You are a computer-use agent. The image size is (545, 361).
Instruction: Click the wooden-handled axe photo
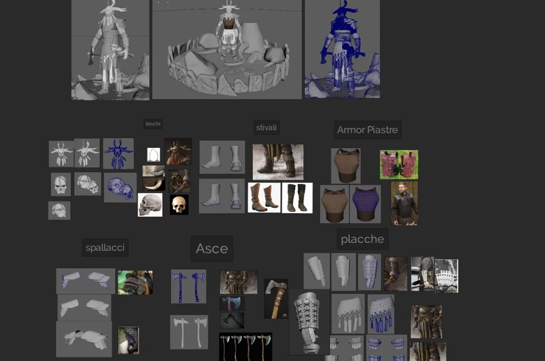pos(276,299)
